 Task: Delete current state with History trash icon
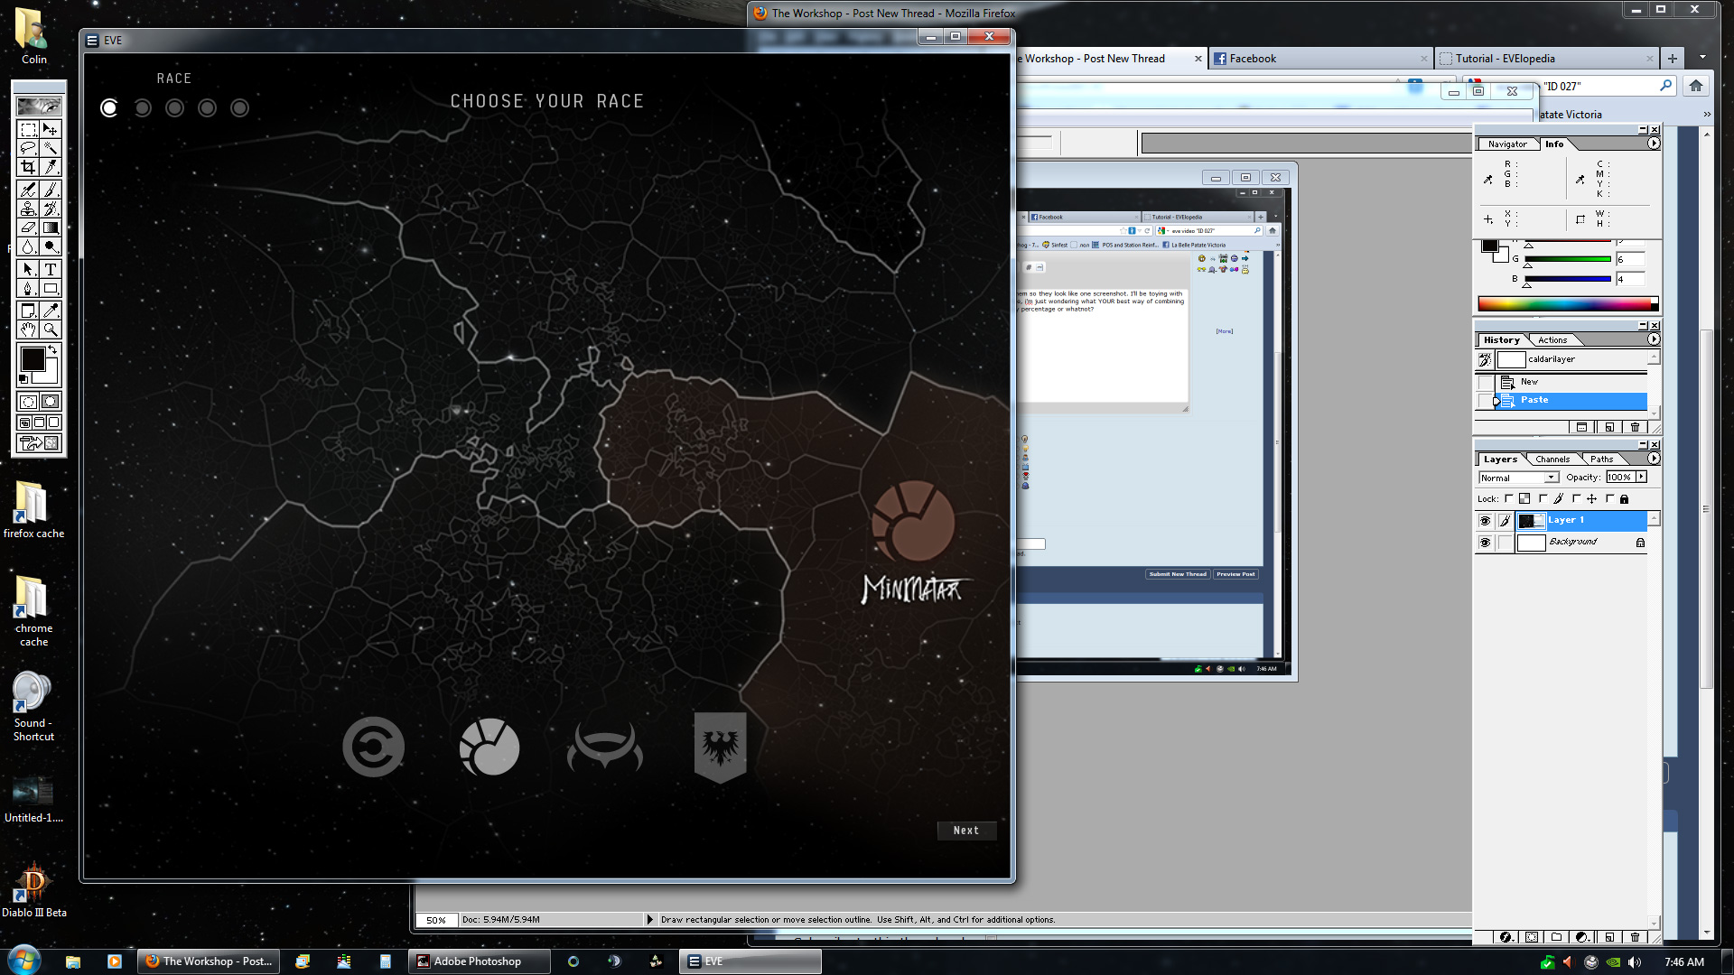coord(1635,427)
